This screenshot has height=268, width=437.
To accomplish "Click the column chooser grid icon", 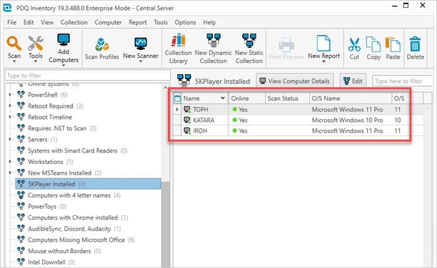I will click(177, 98).
